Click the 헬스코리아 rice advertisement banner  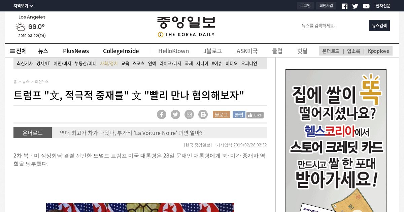point(336,141)
